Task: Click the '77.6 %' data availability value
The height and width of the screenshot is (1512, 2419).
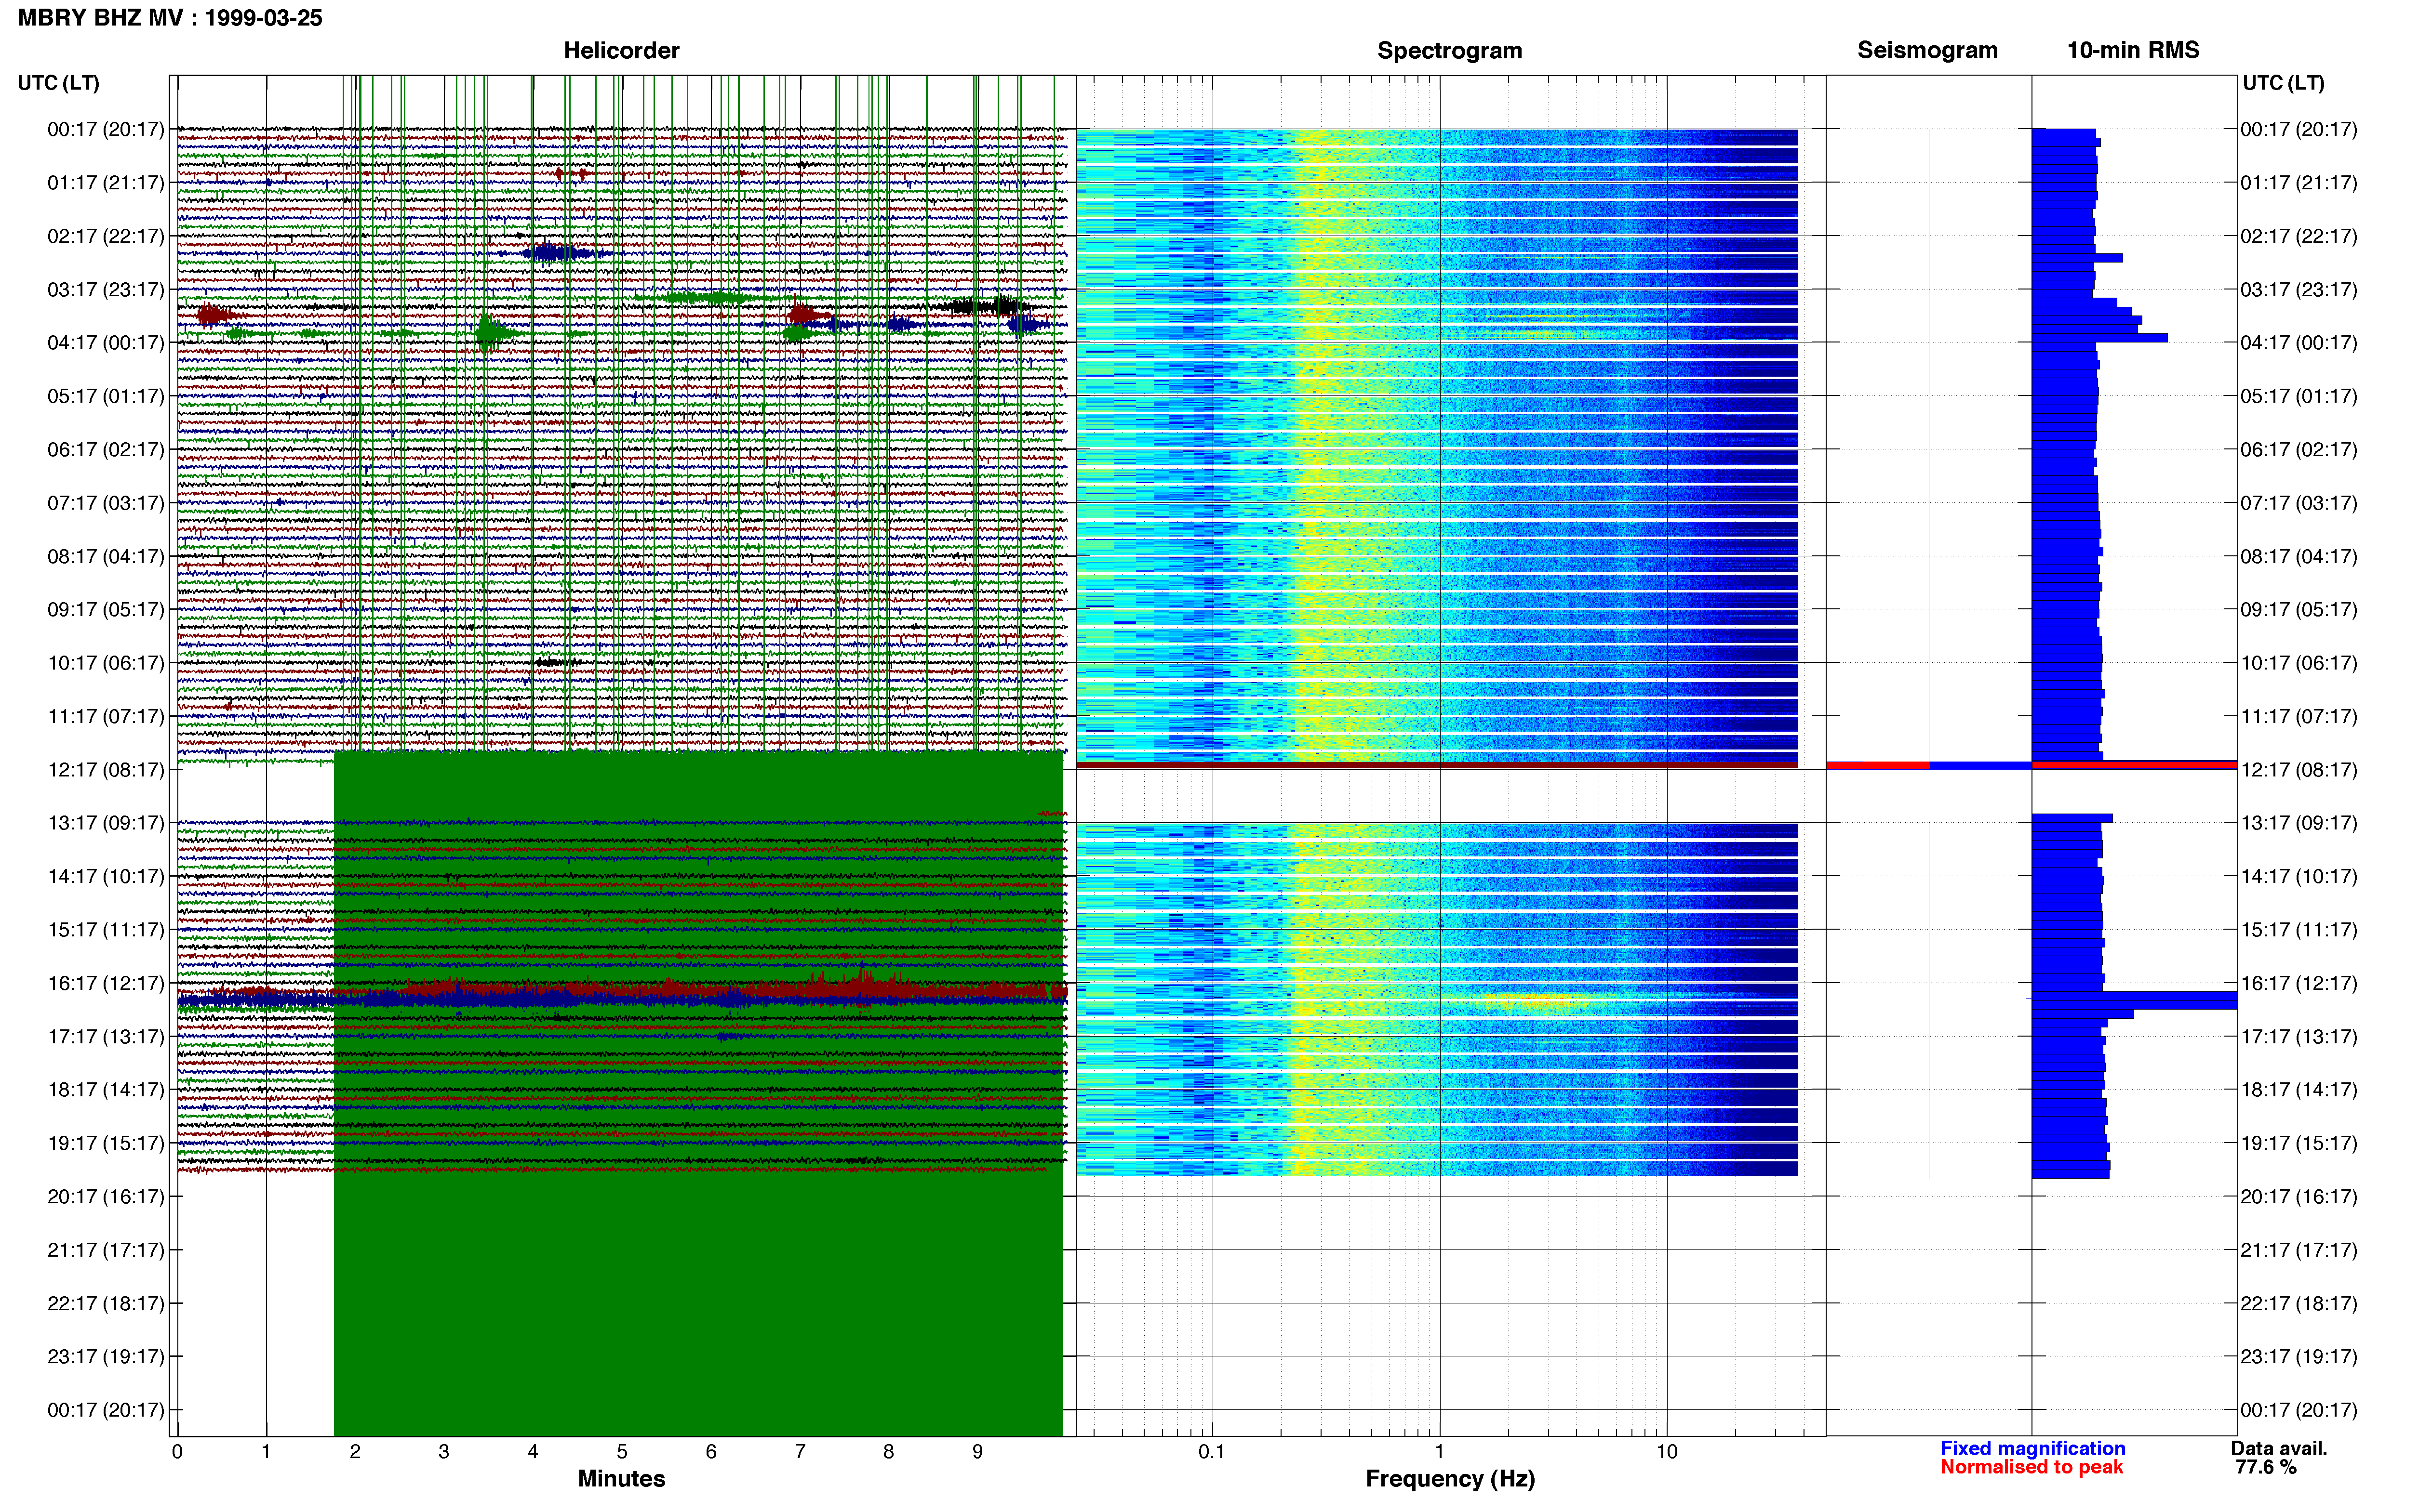Action: [x=2266, y=1467]
